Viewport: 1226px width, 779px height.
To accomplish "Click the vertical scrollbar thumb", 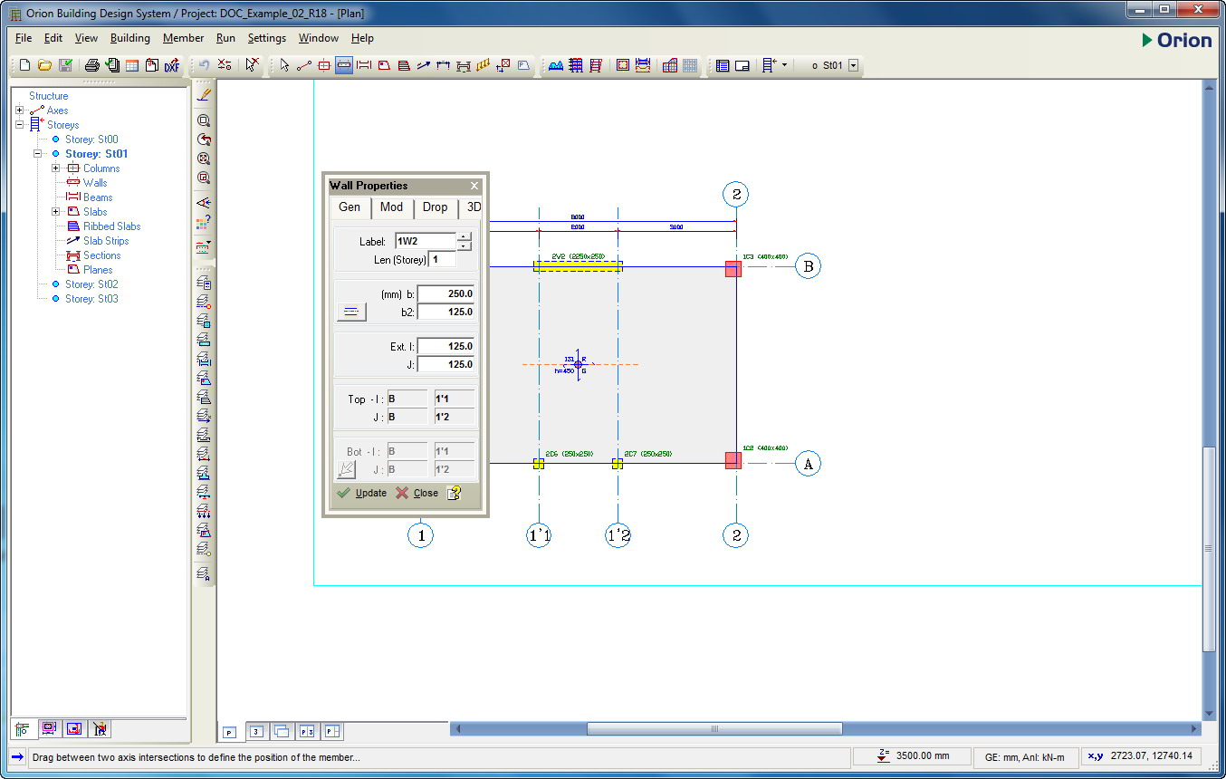I will click(1209, 548).
